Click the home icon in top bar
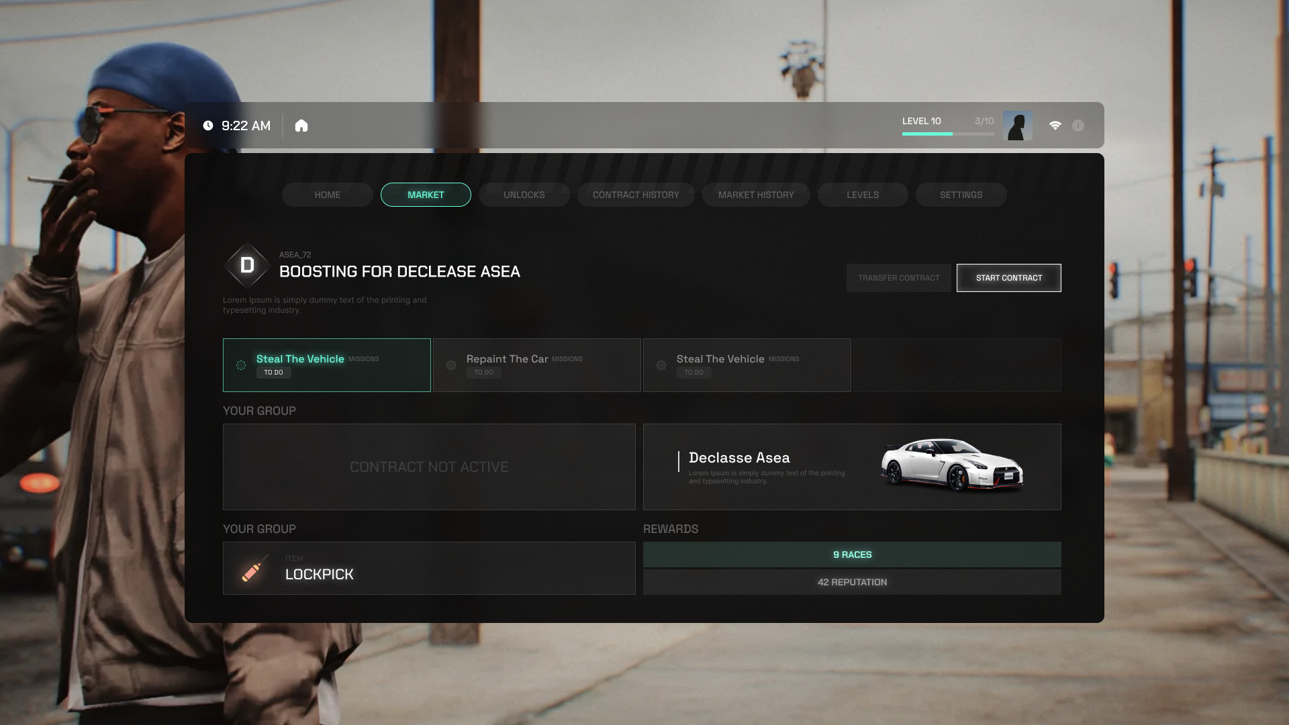The width and height of the screenshot is (1289, 725). 301,126
